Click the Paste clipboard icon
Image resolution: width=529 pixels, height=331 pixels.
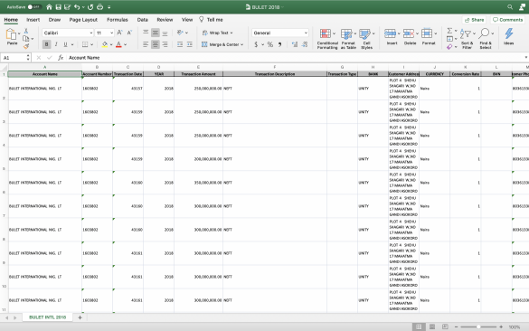pos(12,34)
